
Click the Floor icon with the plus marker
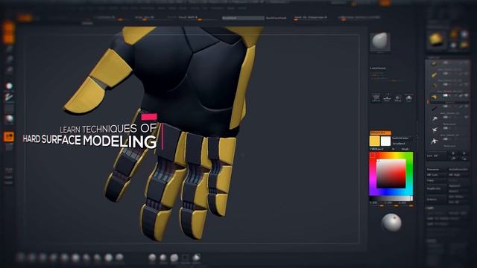click(387, 98)
